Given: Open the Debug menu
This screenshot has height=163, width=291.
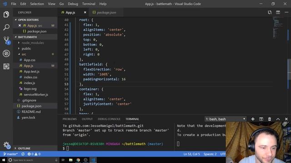Looking at the screenshot, I should (73, 4).
